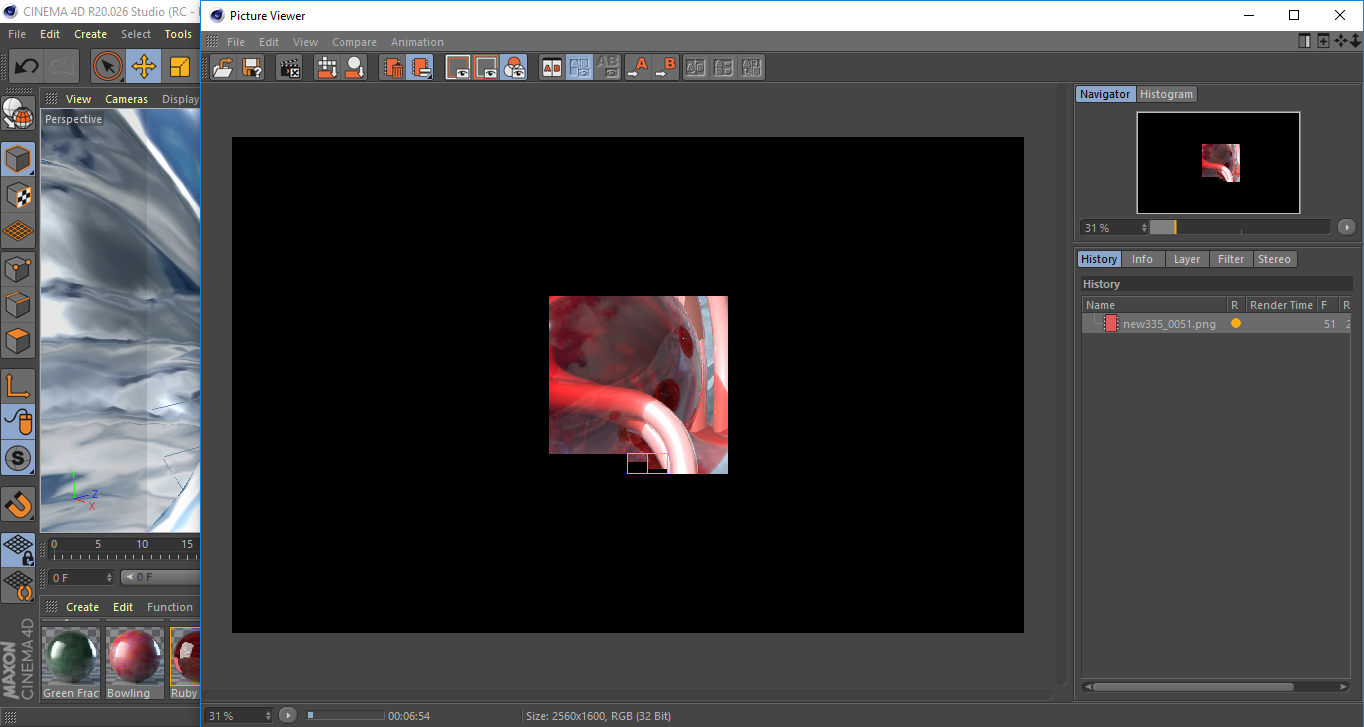Select the Scale tool in Cinema 4D
Screen dimensions: 1364x727
[180, 67]
